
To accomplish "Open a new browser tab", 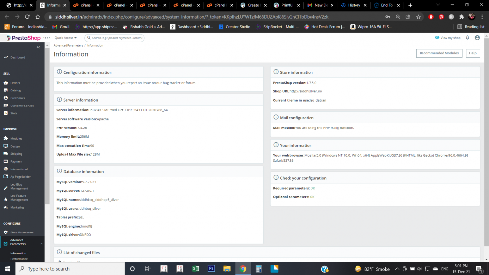I will pos(410,5).
